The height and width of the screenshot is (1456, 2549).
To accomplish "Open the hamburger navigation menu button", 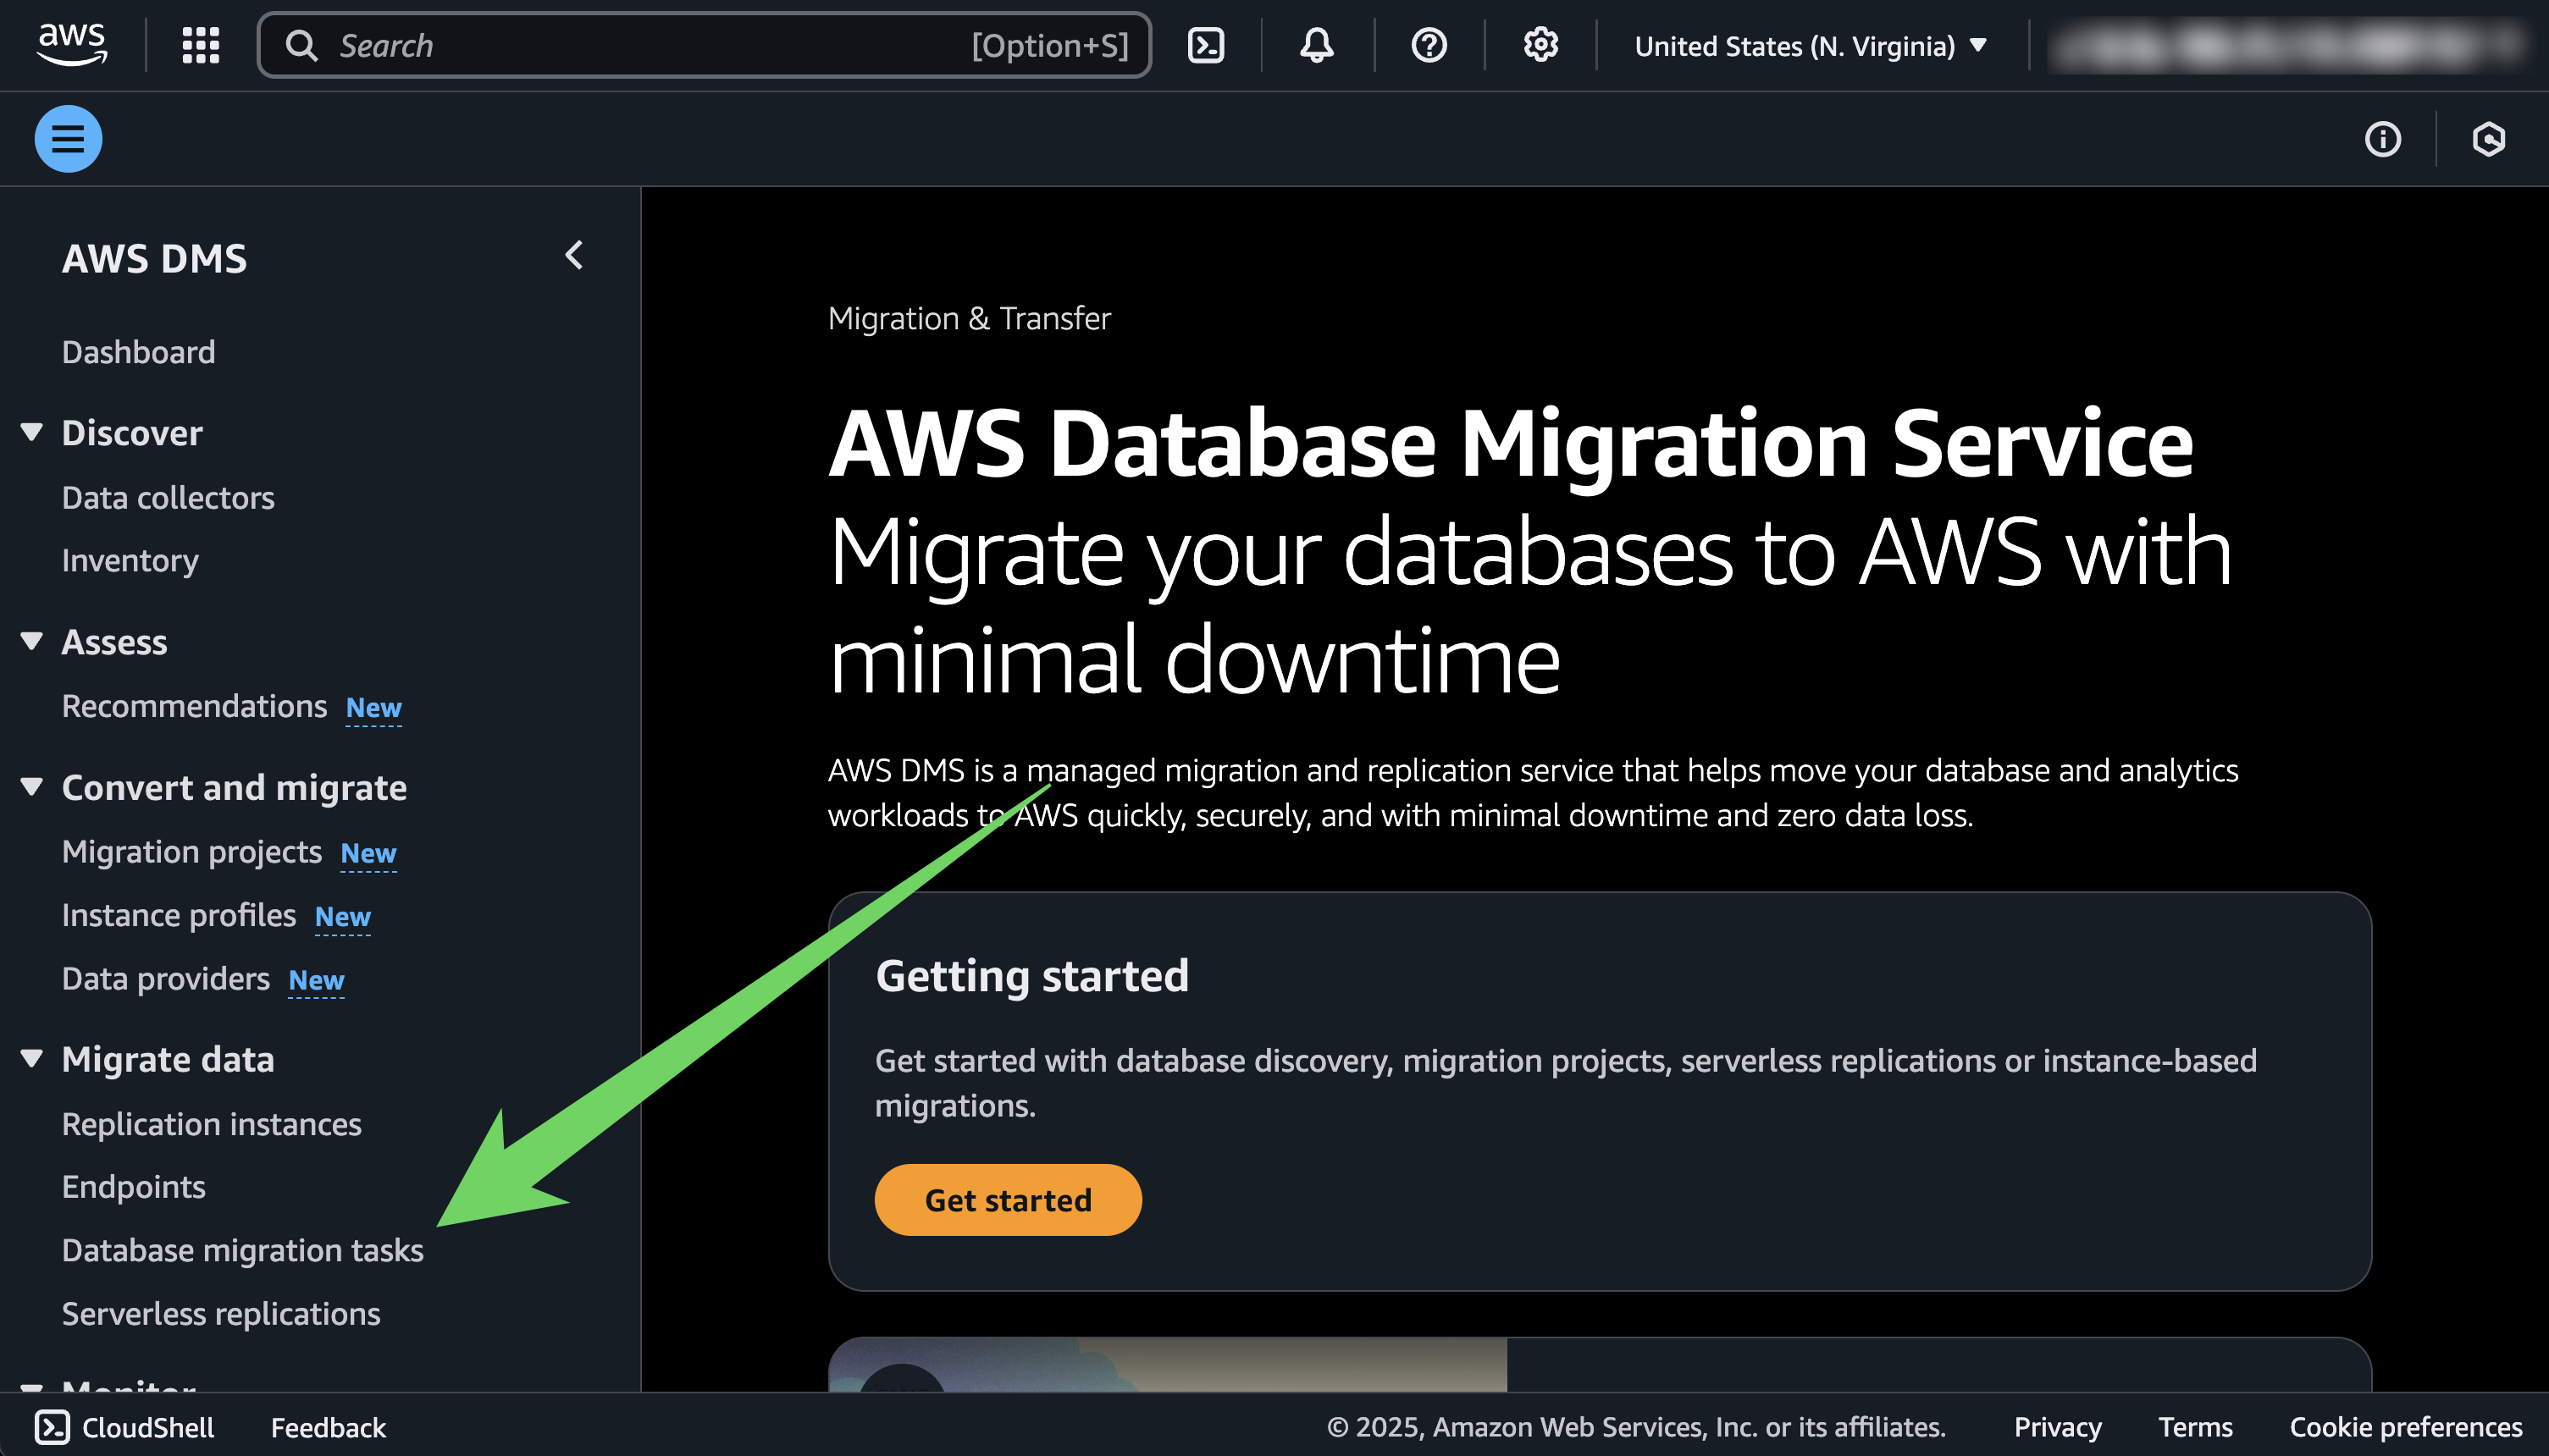I will [x=68, y=138].
